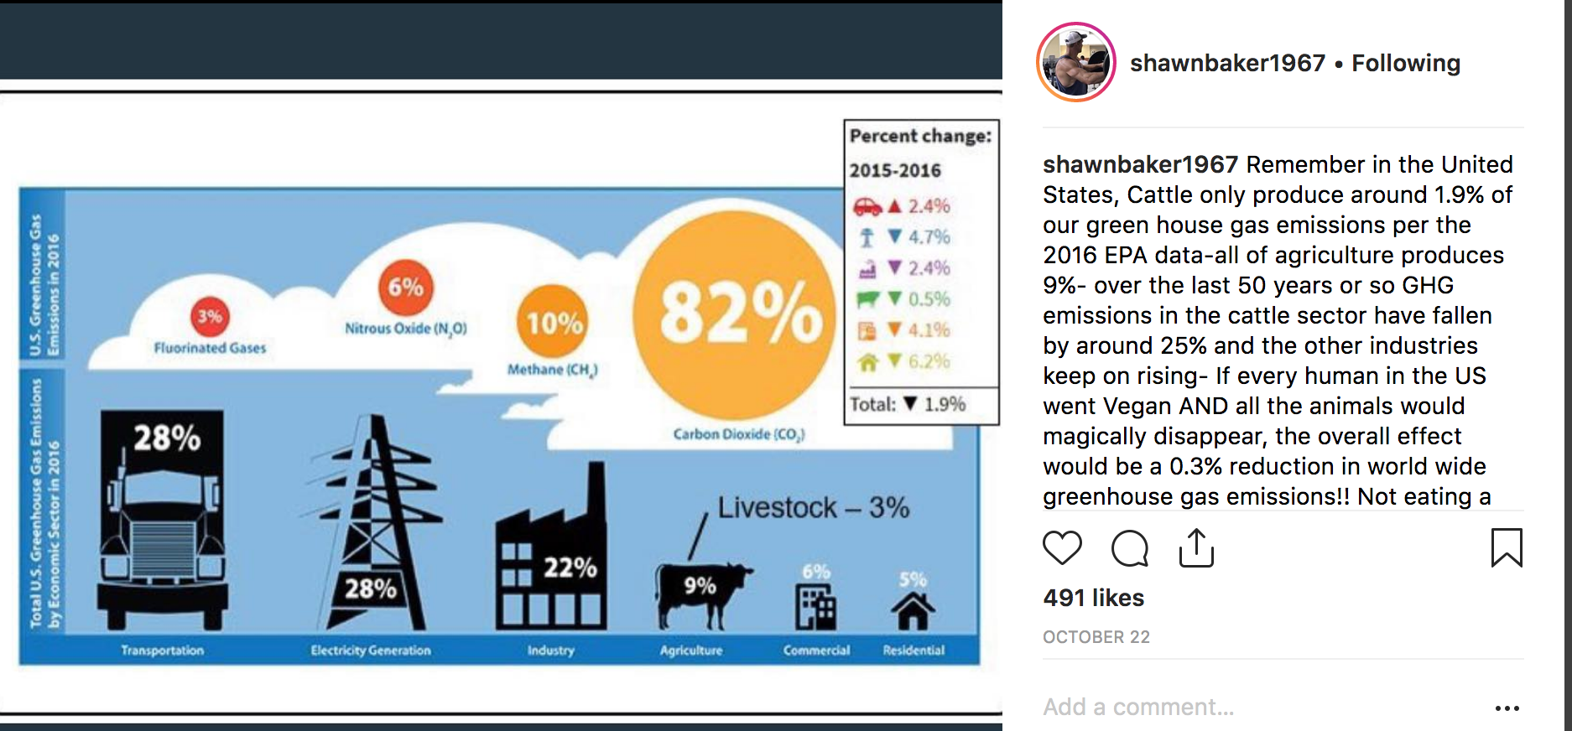Toggle the Following status button
The height and width of the screenshot is (731, 1572).
pyautogui.click(x=1406, y=63)
